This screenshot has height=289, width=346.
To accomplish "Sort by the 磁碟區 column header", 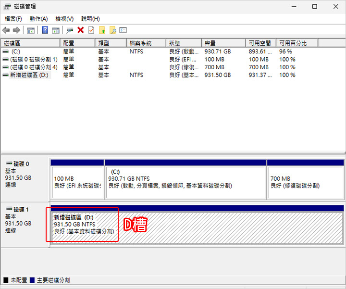I will coord(30,43).
